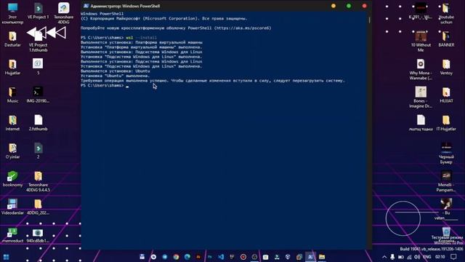465x262 pixels.
Task: Switch the ENG input language indicator
Action: pos(427,257)
